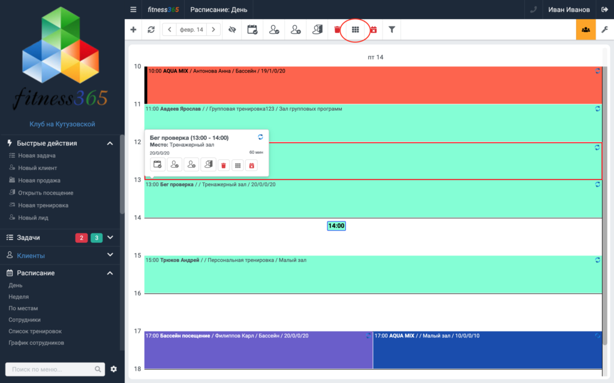
Task: Click the red calendar-cancel icon in main toolbar
Action: [374, 30]
